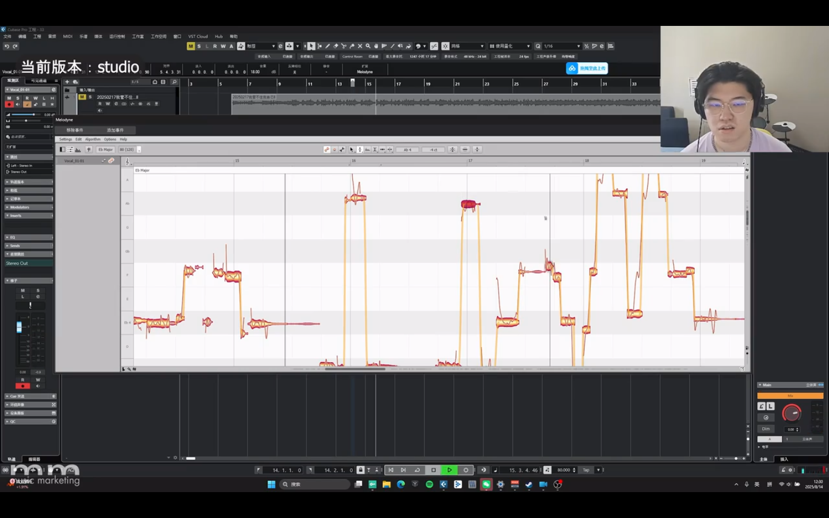Image resolution: width=829 pixels, height=518 pixels.
Task: Open the Hub menu
Action: tap(219, 36)
